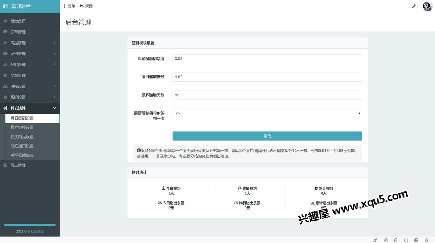Expand the 商品管理 sidebar section
Screen dimensions: 435x243
click(x=30, y=43)
